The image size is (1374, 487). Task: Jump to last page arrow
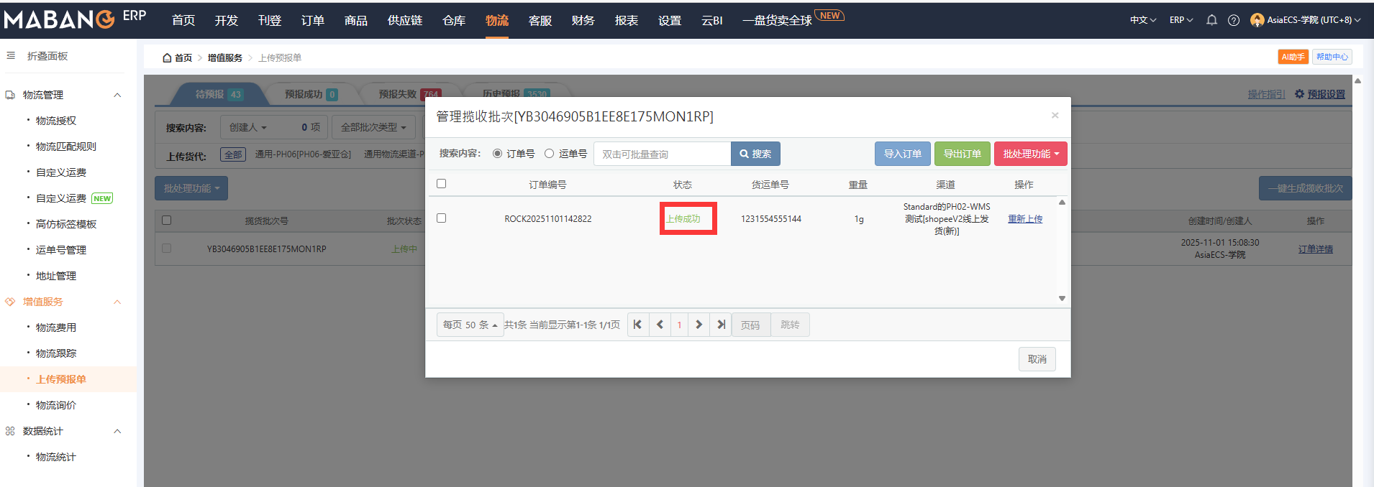(721, 325)
